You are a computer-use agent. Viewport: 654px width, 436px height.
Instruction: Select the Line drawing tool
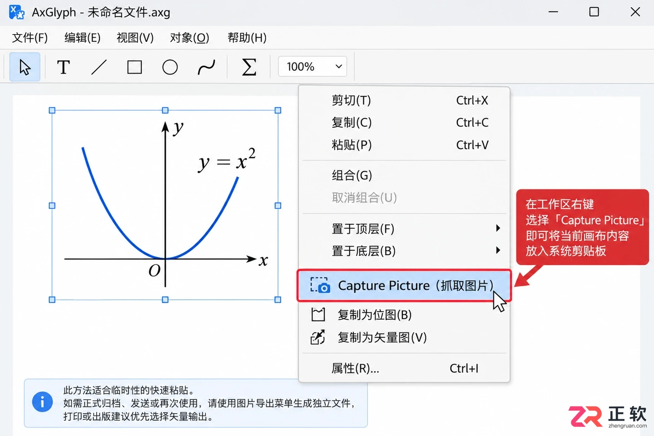[x=99, y=67]
